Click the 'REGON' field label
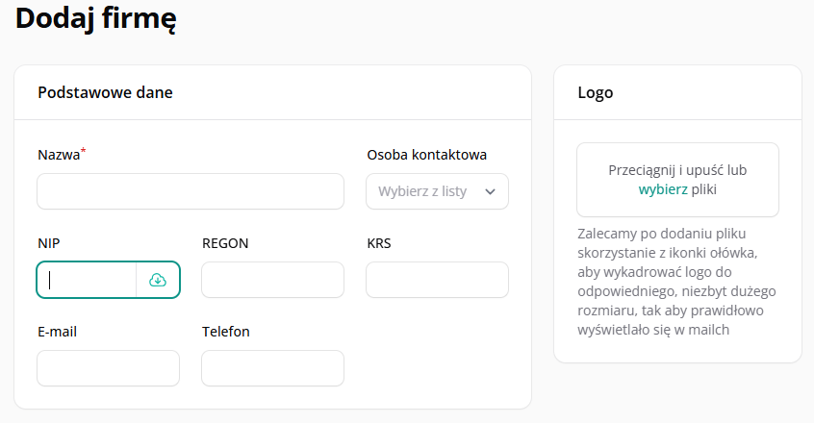The width and height of the screenshot is (814, 423). click(225, 243)
